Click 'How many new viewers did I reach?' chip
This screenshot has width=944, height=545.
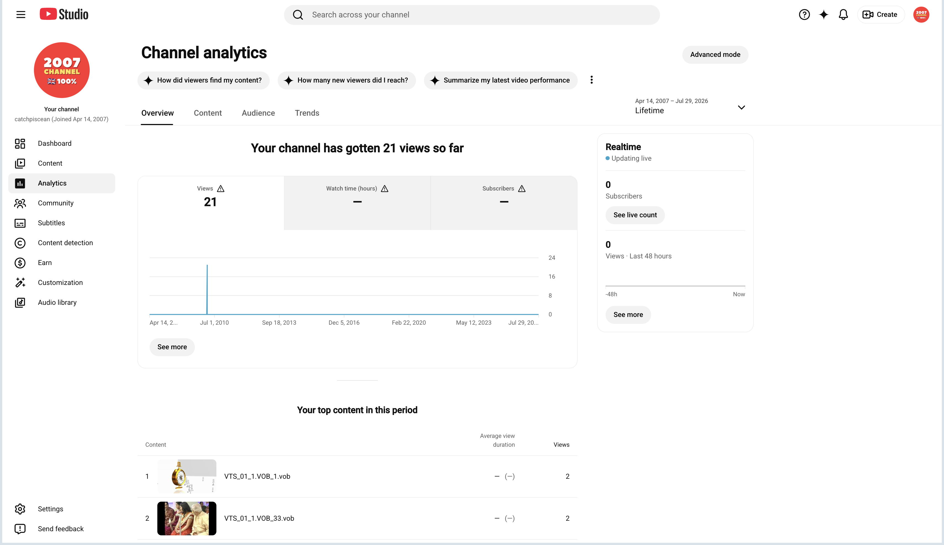[x=346, y=80]
